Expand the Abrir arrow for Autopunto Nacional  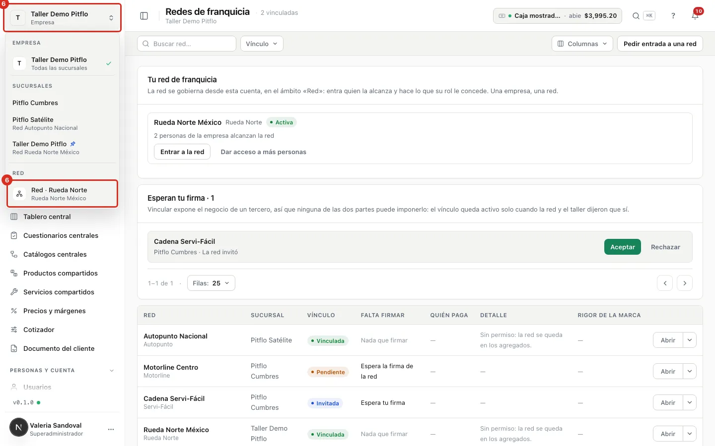pos(690,340)
